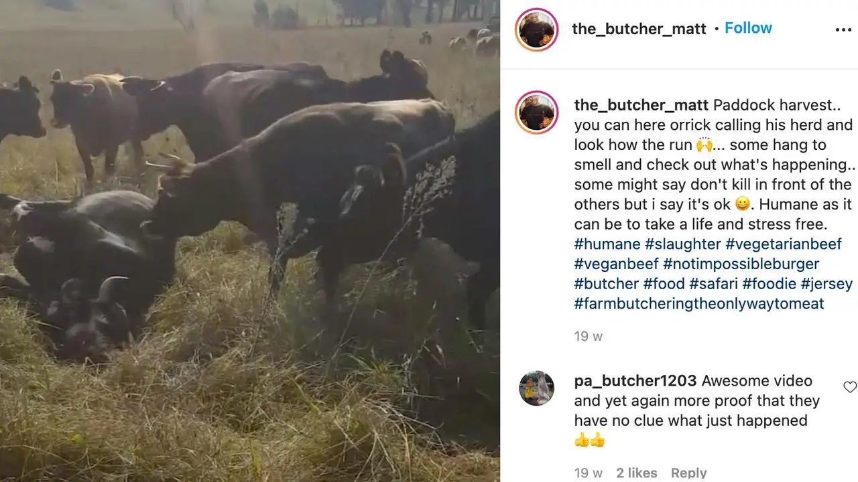Open the three-dot more options menu
The image size is (858, 482).
[x=843, y=30]
